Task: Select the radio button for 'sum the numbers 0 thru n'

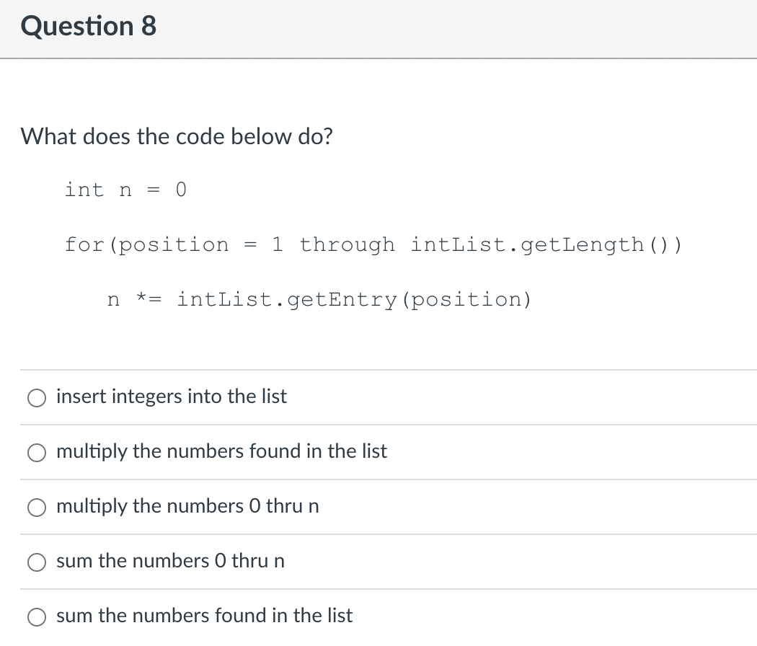Action: (x=36, y=562)
